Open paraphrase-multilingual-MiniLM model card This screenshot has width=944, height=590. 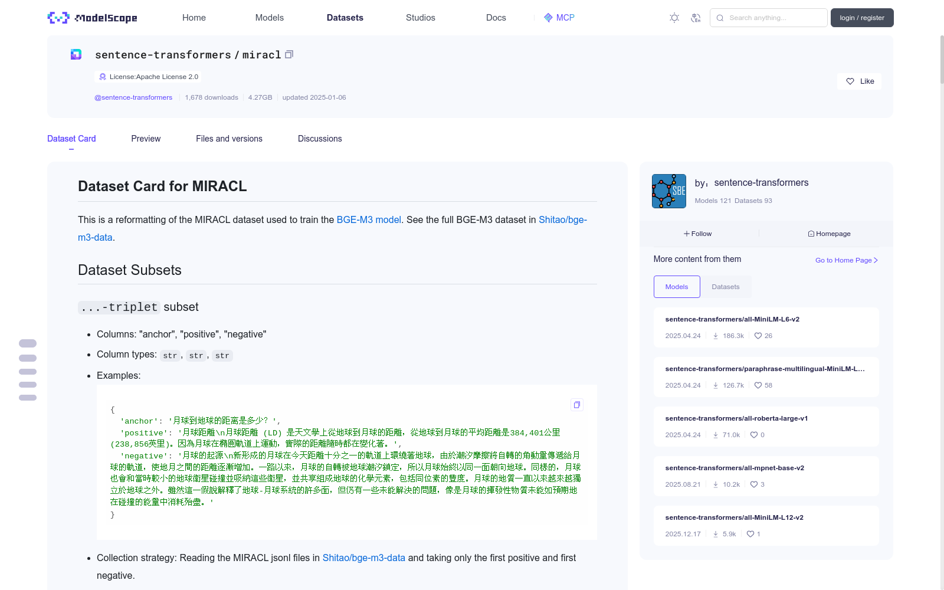click(766, 377)
